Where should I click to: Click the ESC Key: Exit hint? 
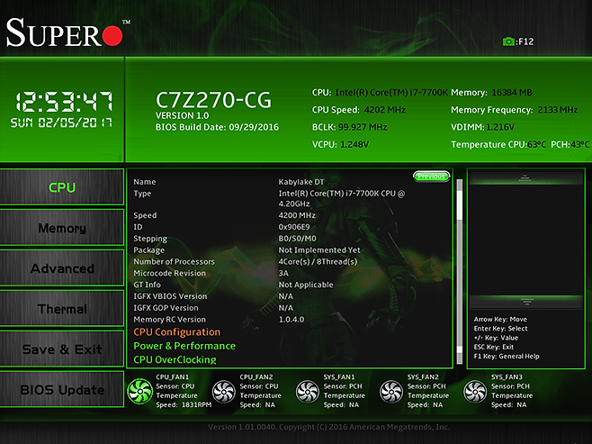tap(493, 347)
